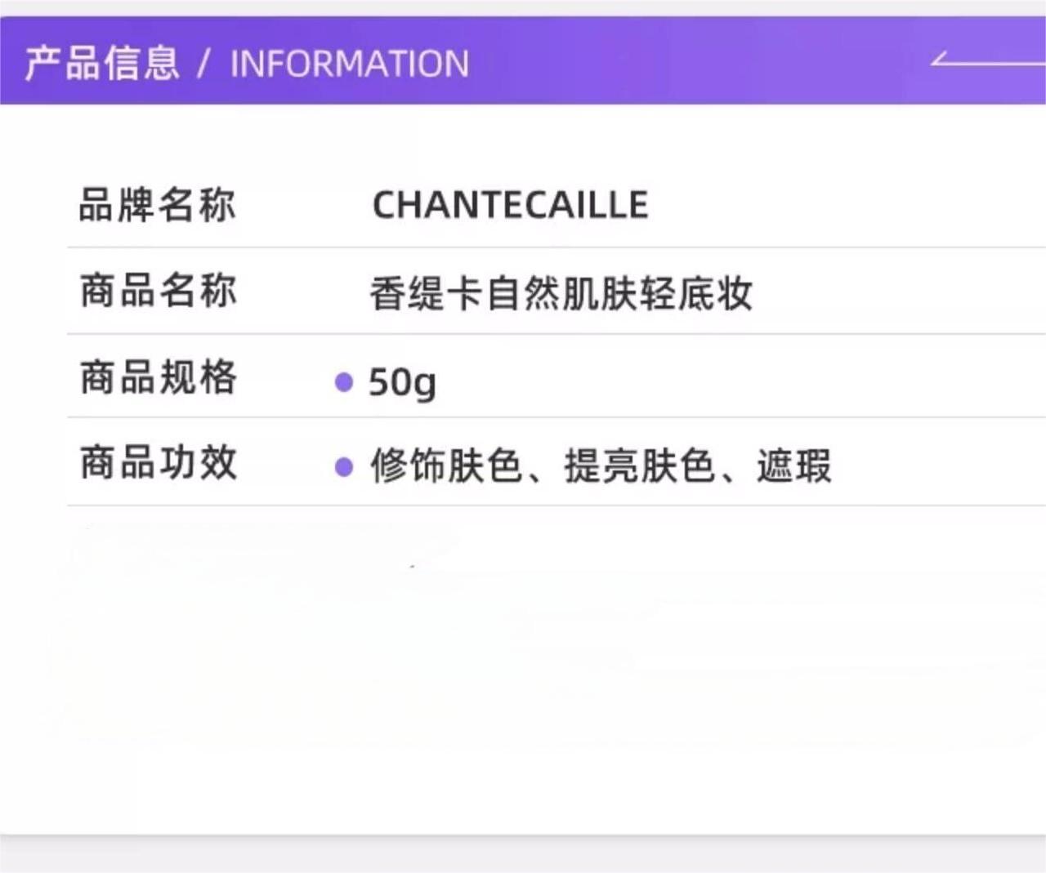Open the 香缇卡自然肌肤轻底妆 product name
Screen dimensions: 1046x873
(x=561, y=294)
